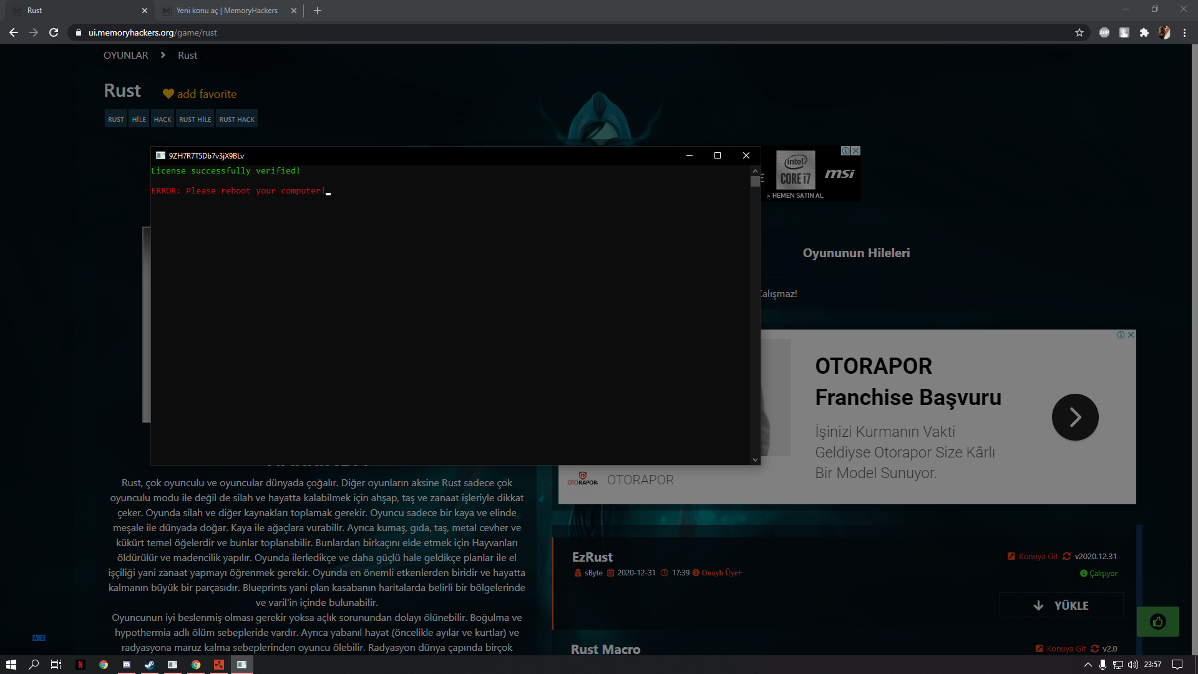Open the Chrome three-dot menu

(x=1184, y=32)
